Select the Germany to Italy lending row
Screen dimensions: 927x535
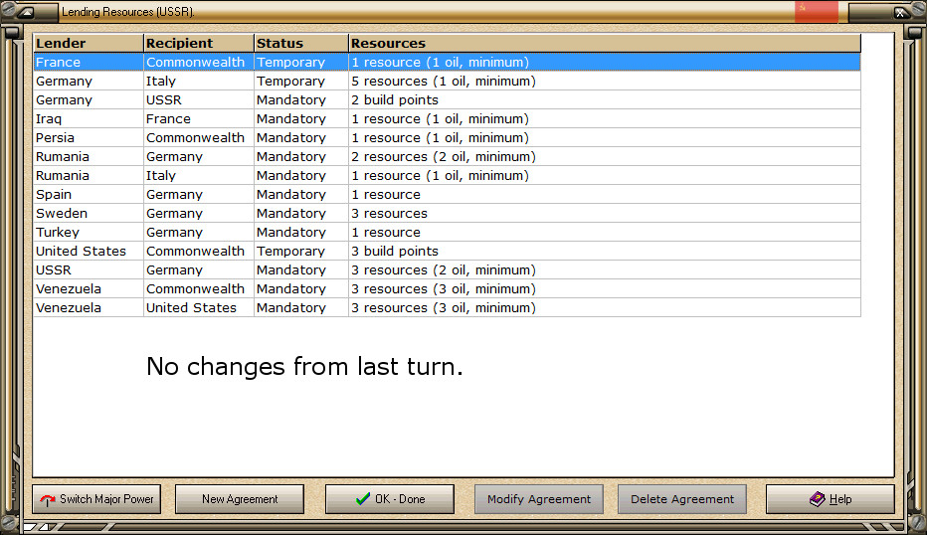coord(447,81)
